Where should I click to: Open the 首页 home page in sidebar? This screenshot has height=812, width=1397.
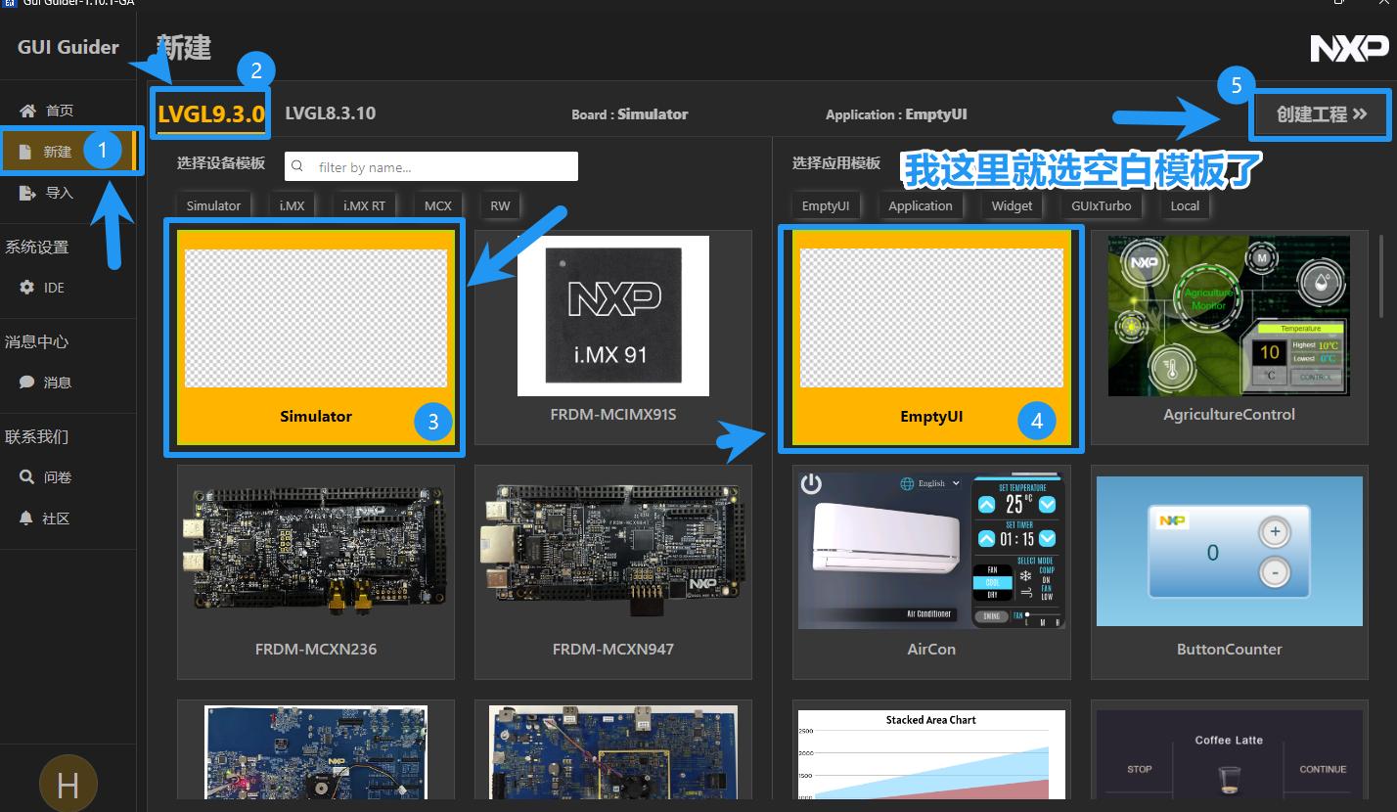click(59, 111)
